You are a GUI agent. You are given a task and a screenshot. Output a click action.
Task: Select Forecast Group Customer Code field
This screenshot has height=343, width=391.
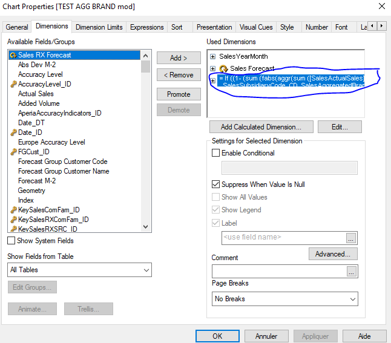coord(63,162)
